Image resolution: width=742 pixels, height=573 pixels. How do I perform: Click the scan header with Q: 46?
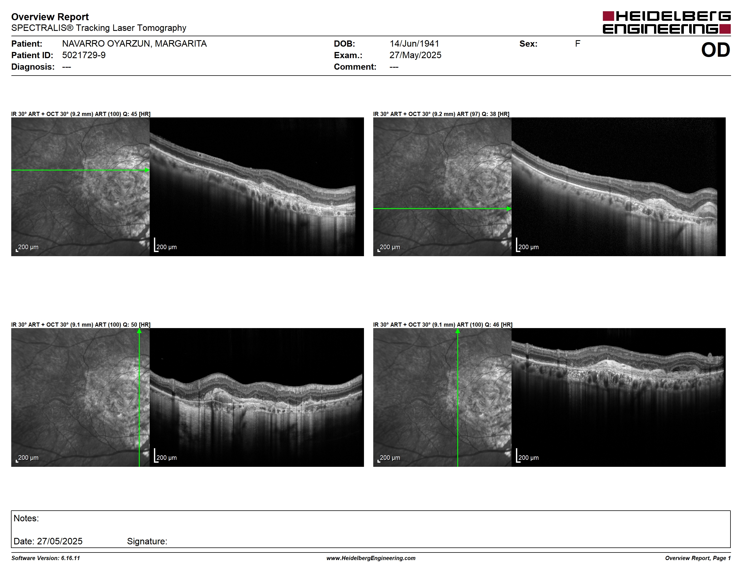(x=443, y=324)
